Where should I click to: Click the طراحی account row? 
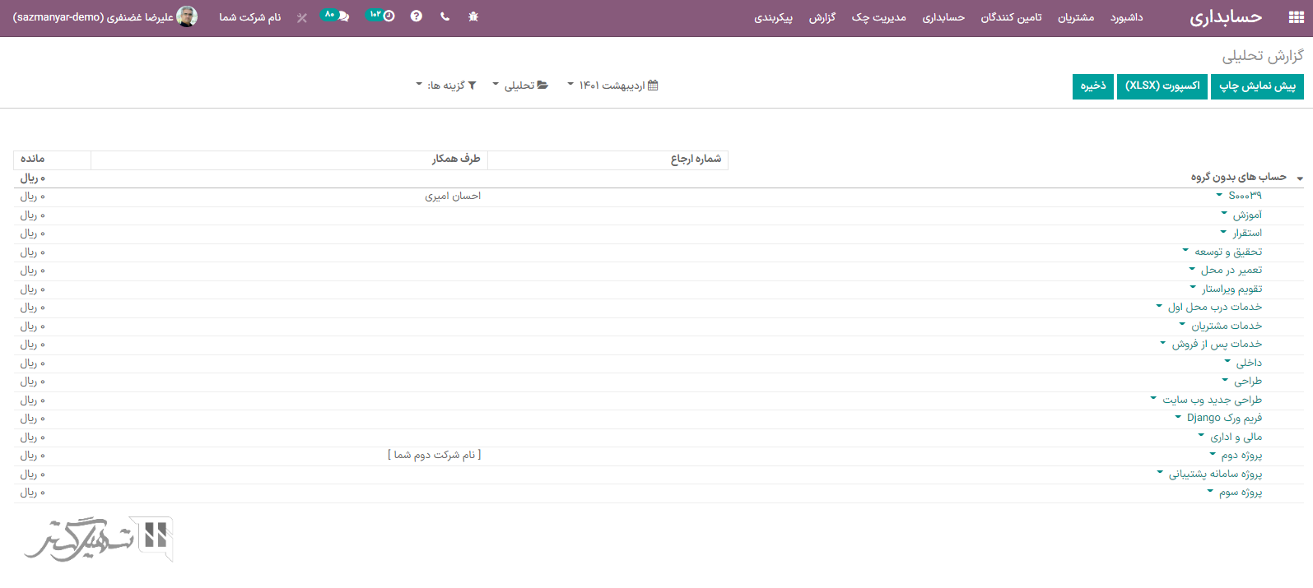(x=1248, y=381)
